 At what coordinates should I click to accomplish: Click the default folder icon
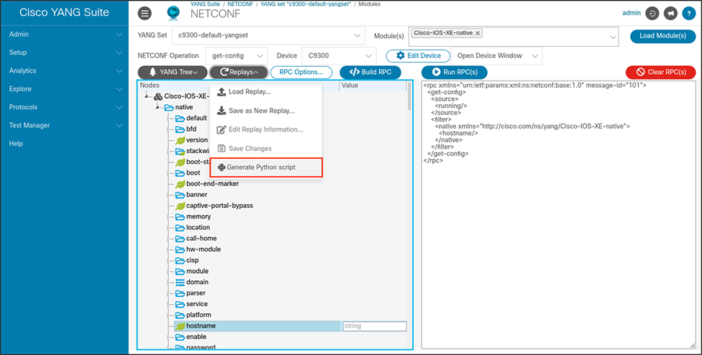click(x=180, y=119)
